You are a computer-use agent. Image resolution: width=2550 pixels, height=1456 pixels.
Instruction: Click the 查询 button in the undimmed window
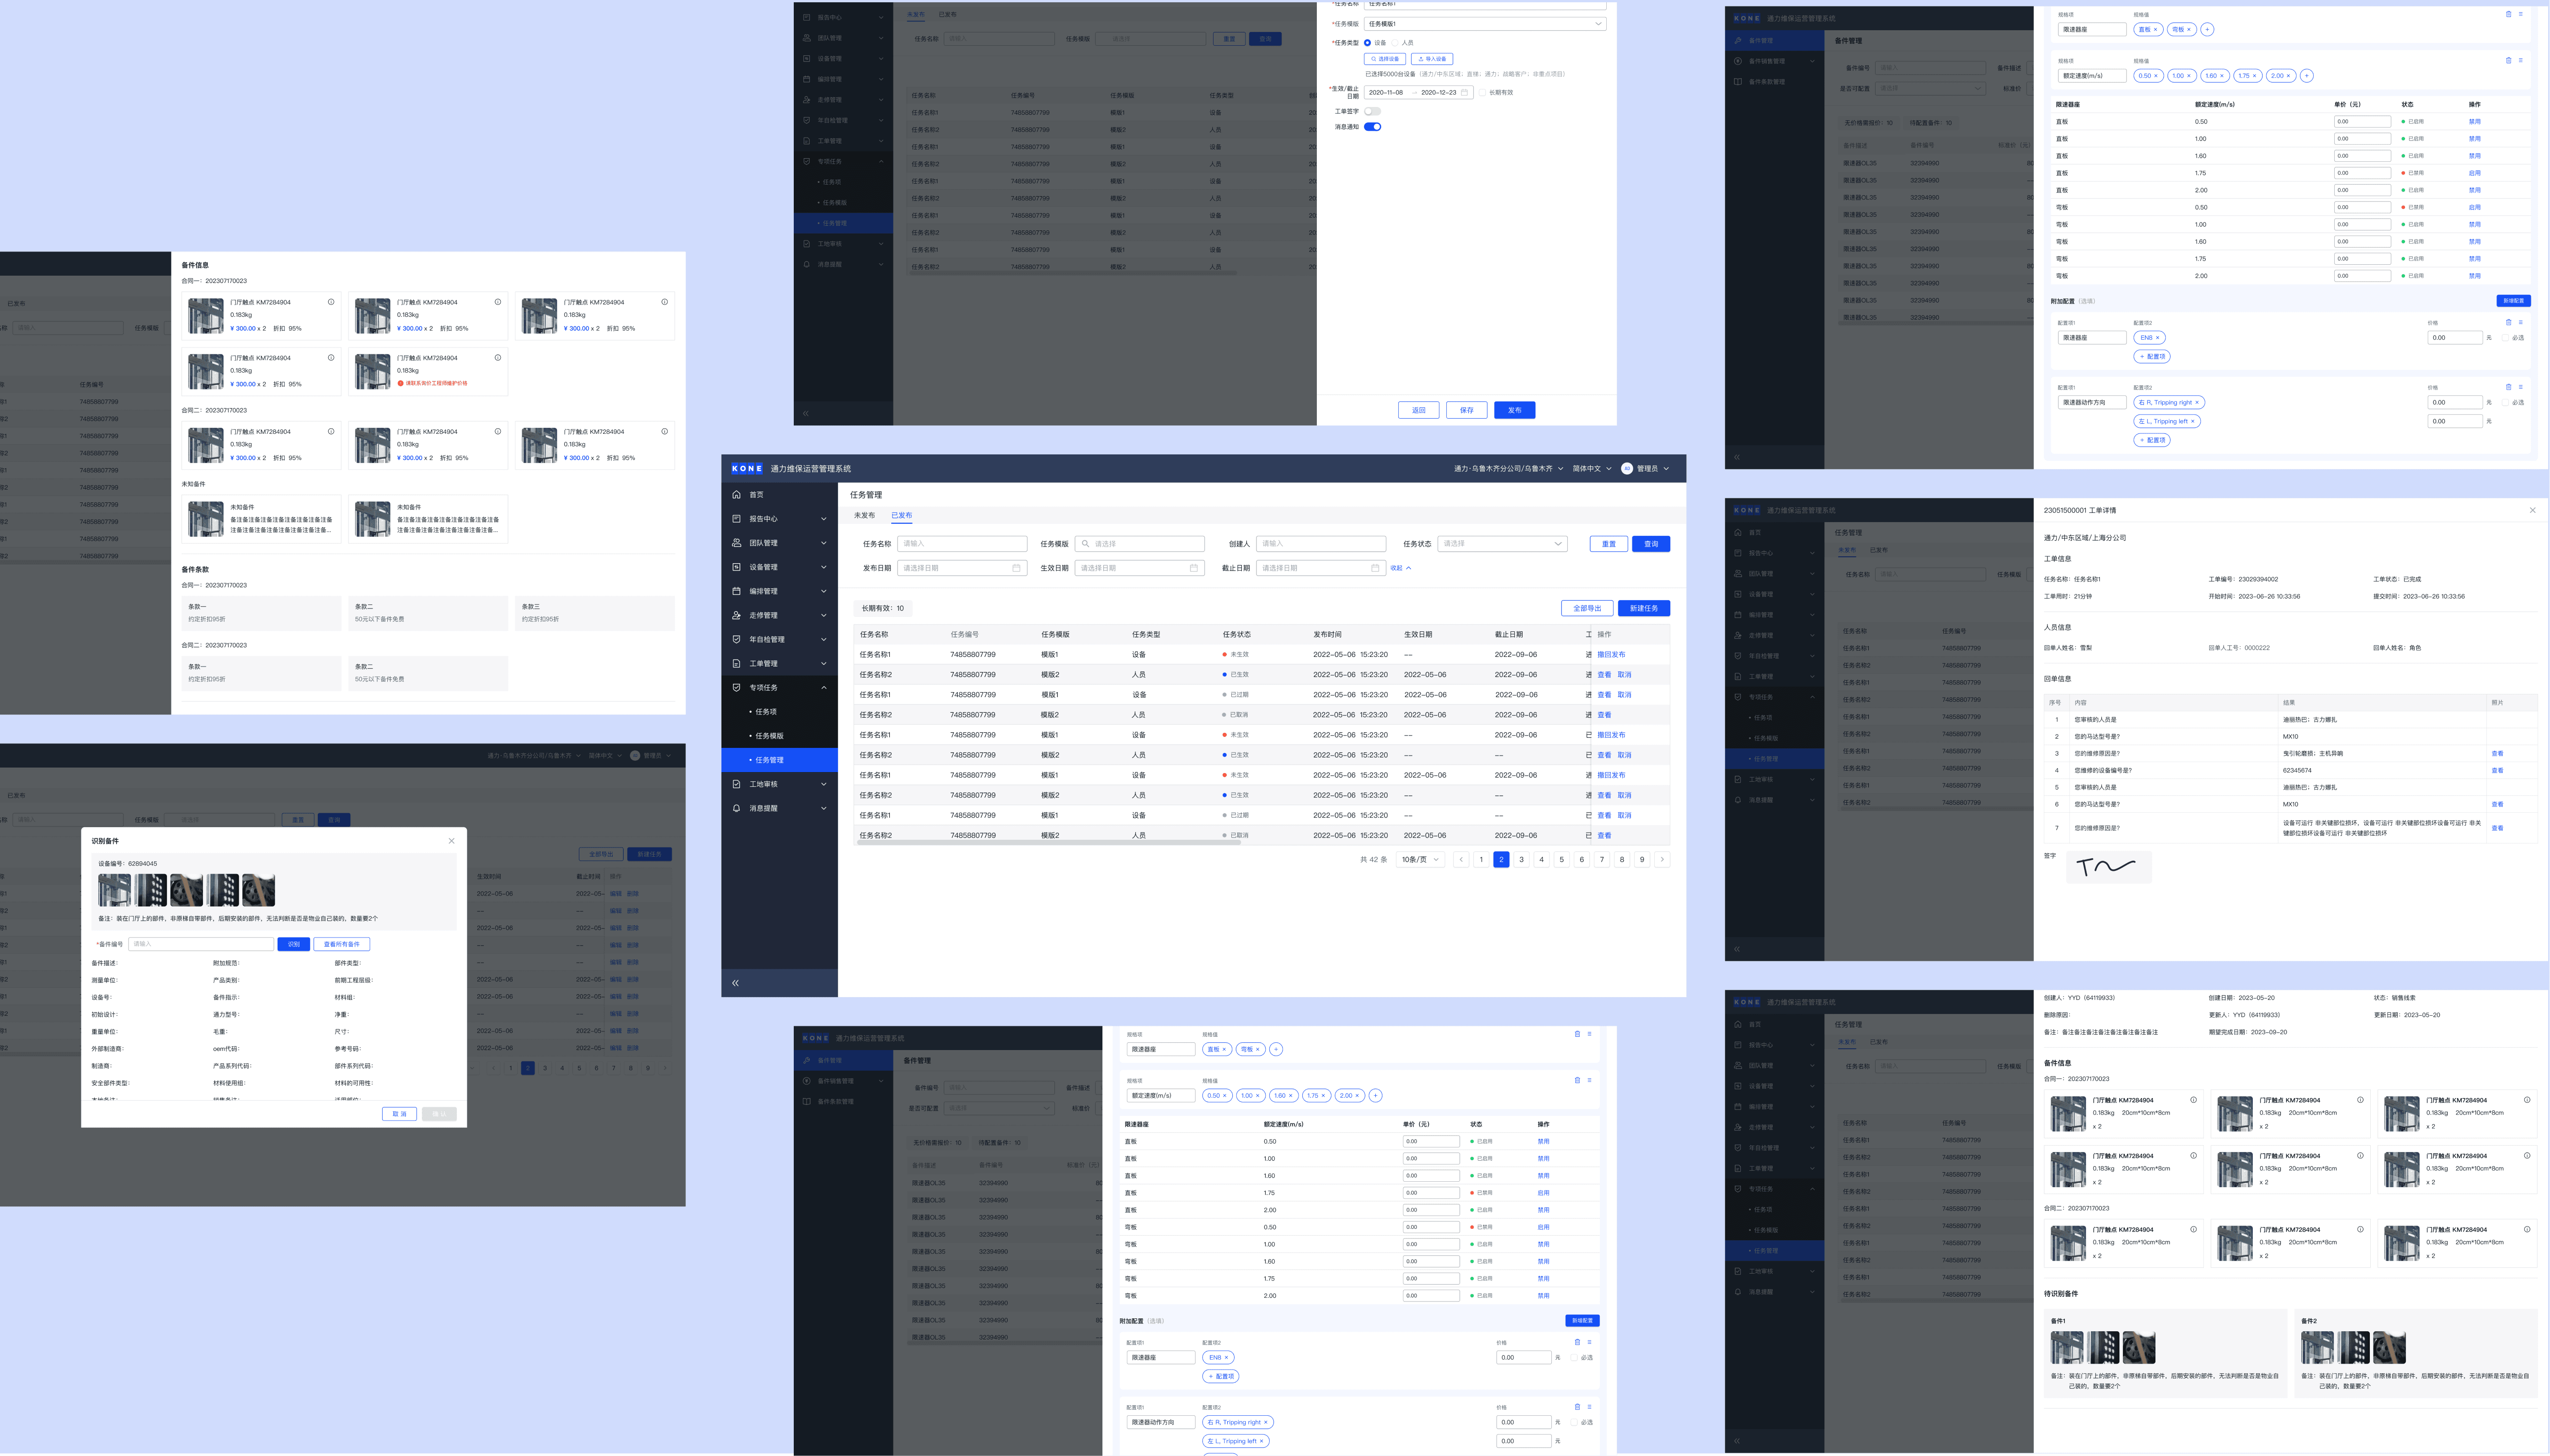1651,544
